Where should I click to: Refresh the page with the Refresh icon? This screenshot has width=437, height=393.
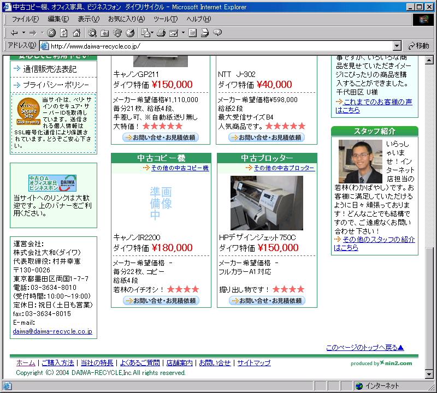tap(64, 33)
